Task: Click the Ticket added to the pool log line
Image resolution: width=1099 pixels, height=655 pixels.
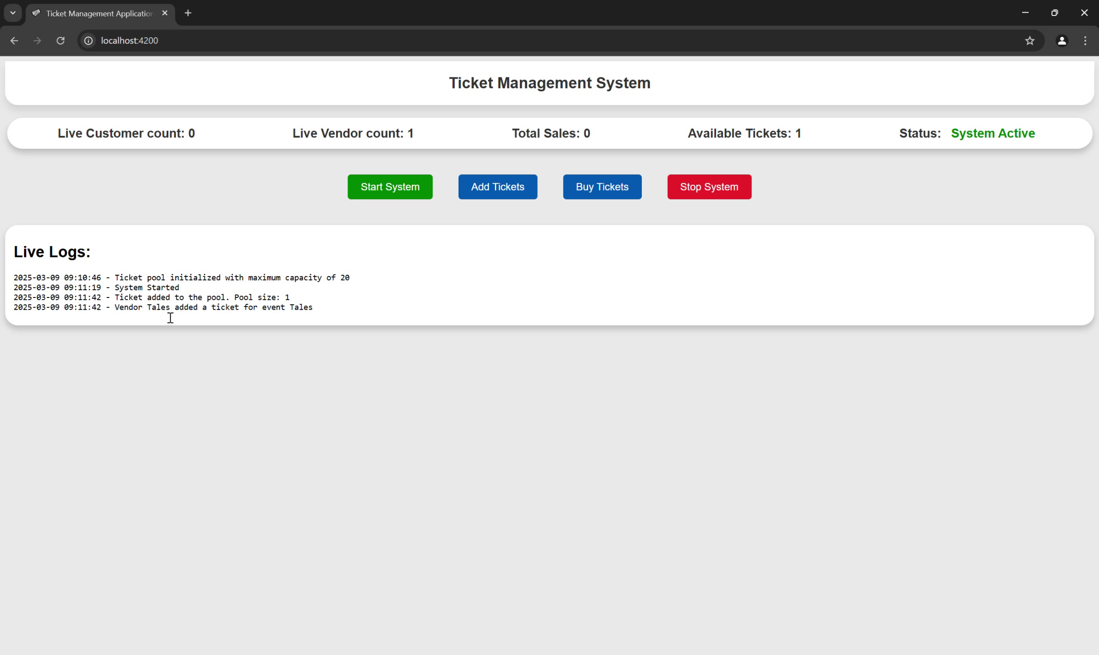Action: (151, 297)
